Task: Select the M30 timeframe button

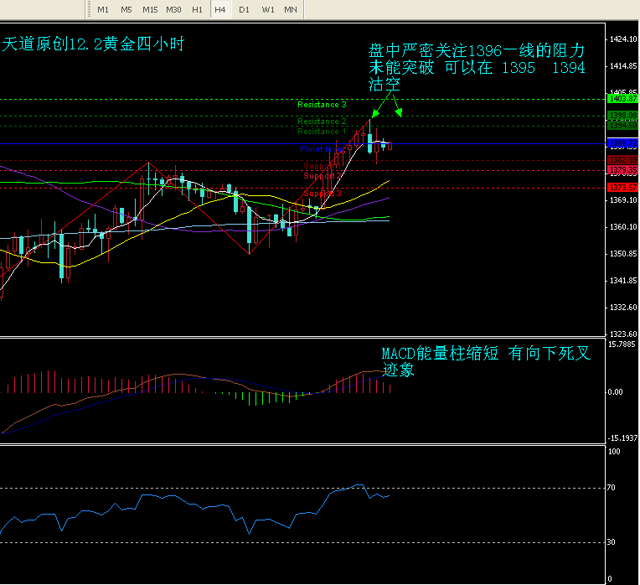Action: 173,9
